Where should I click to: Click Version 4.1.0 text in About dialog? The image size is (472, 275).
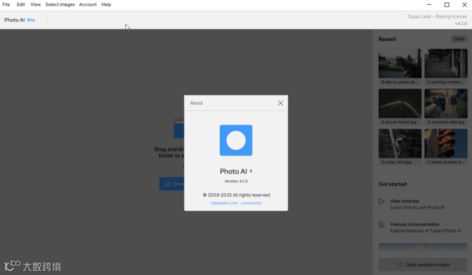(x=236, y=181)
